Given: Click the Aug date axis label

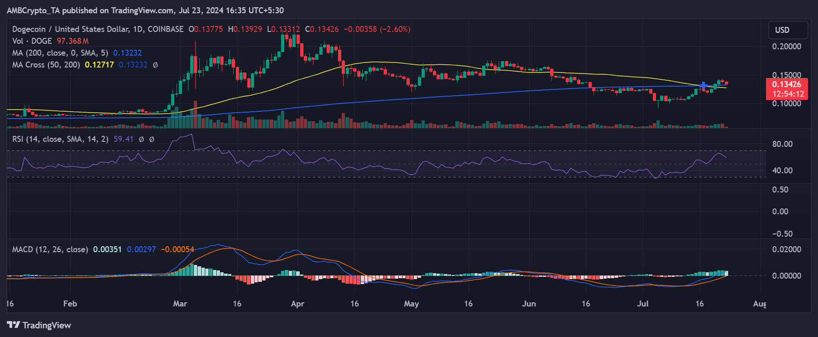Looking at the screenshot, I should pos(760,304).
